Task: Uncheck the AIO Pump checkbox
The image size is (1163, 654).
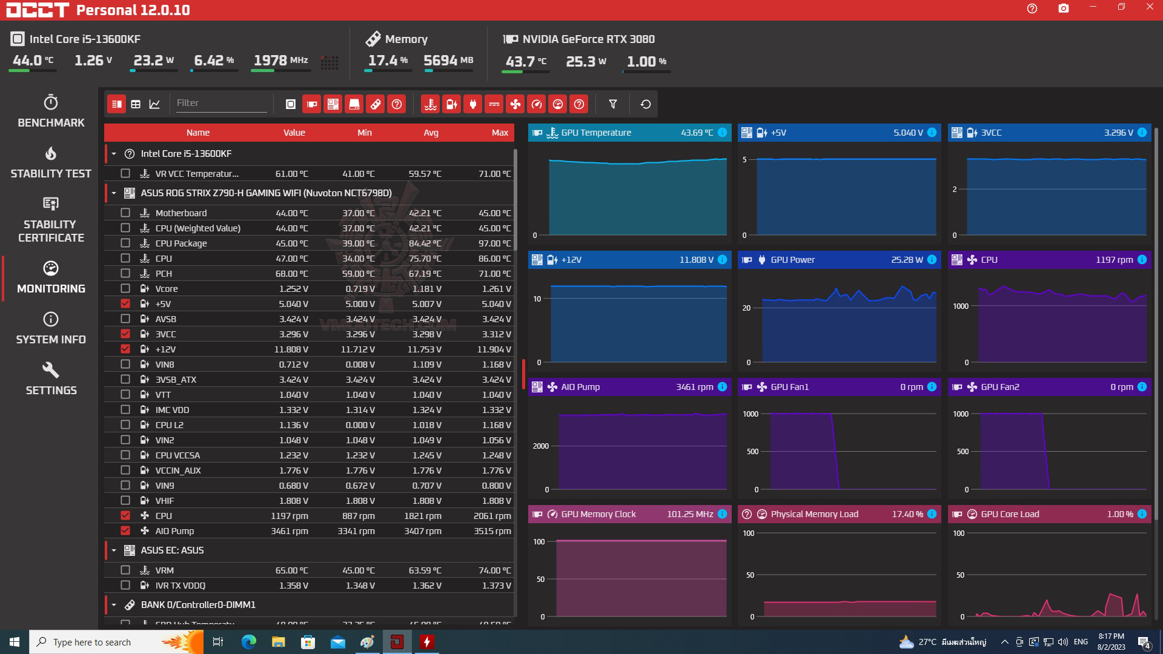Action: [125, 530]
